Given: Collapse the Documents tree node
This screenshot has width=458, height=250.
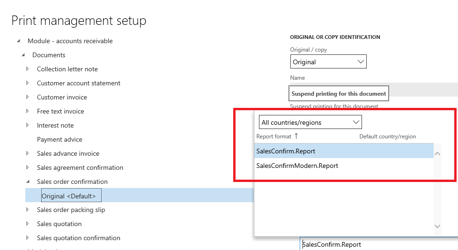Looking at the screenshot, I should point(23,55).
